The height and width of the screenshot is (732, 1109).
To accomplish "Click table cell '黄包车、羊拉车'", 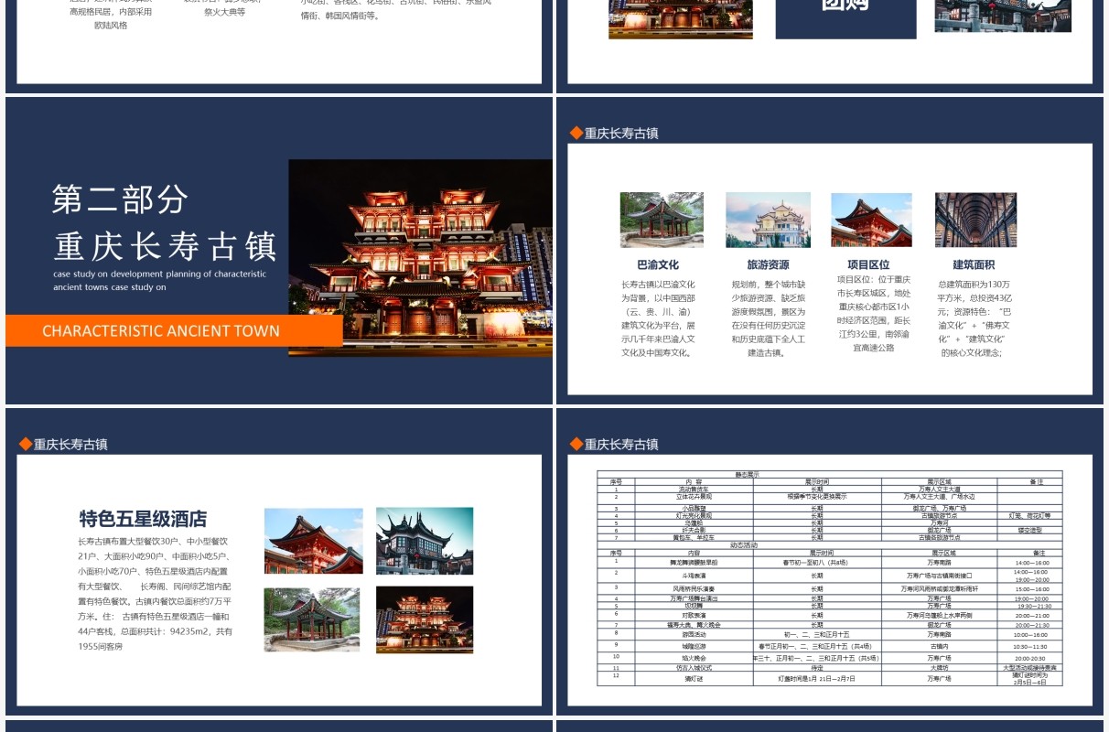I will [x=694, y=537].
